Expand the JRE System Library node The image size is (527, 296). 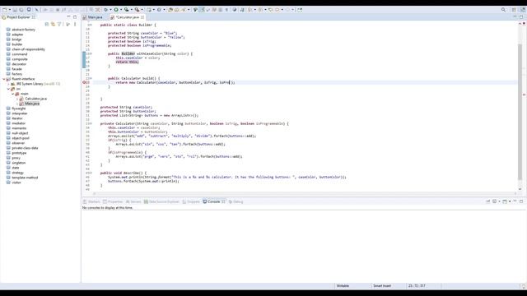pyautogui.click(x=8, y=84)
